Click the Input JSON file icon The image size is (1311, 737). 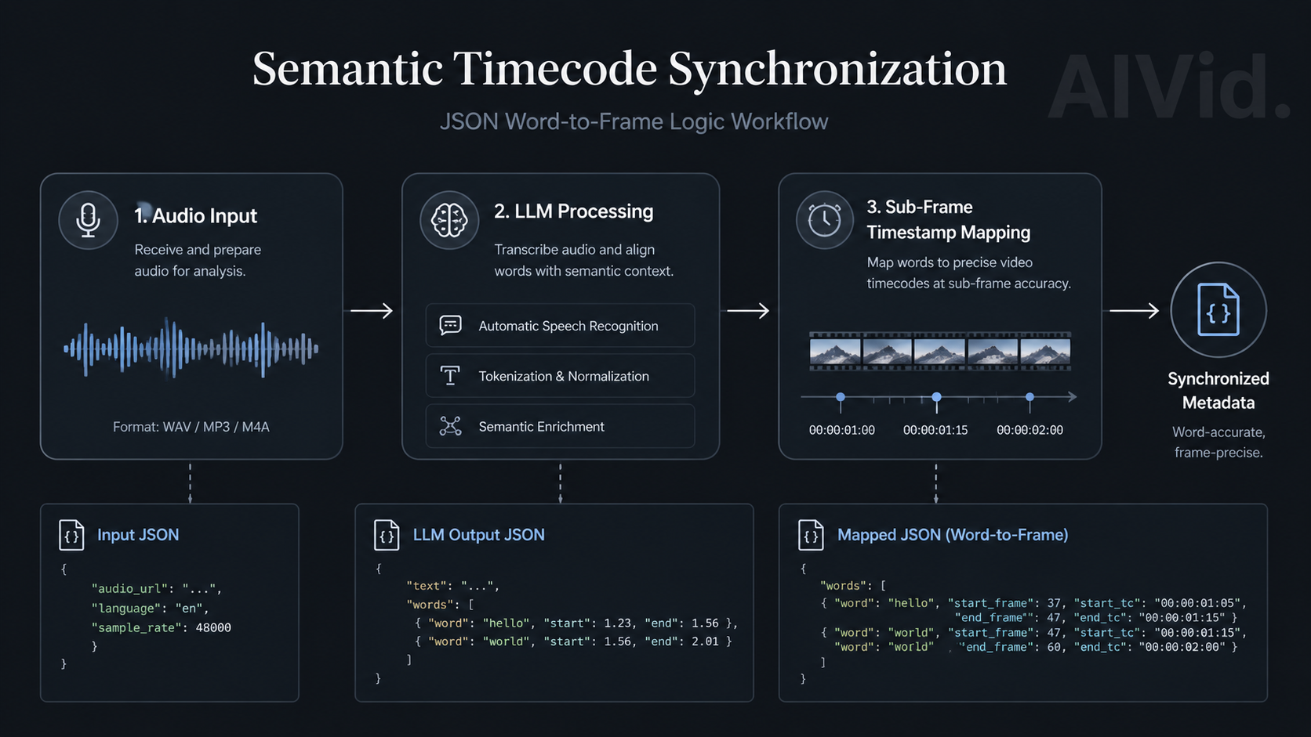71,535
